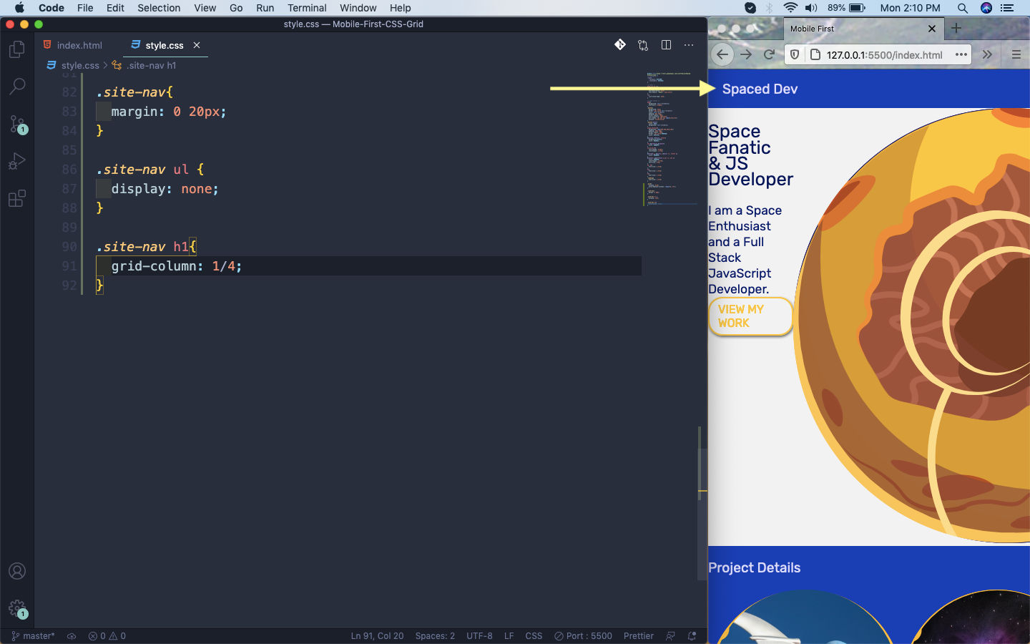
Task: Open the Explorer view in activity bar
Action: pyautogui.click(x=16, y=49)
